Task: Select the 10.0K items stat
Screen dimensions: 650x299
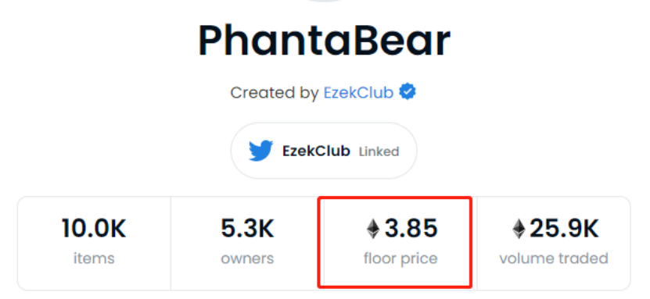Action: (x=94, y=243)
